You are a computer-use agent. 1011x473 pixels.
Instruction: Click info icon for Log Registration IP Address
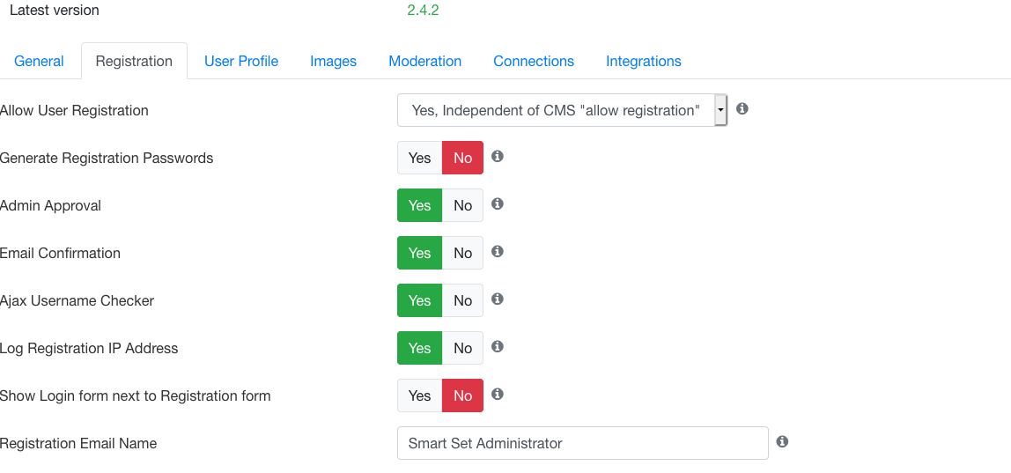[x=497, y=346]
